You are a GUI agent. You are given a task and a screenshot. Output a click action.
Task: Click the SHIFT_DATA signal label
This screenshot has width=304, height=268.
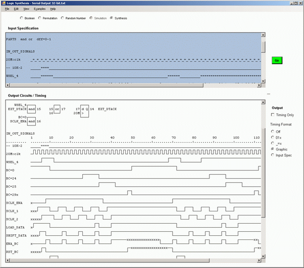coord(16,235)
